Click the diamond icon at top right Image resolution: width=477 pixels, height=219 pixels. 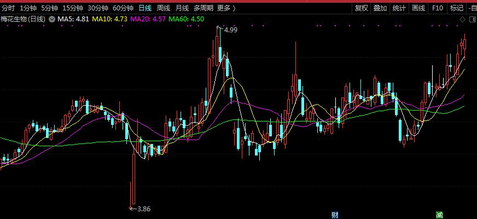(x=462, y=19)
